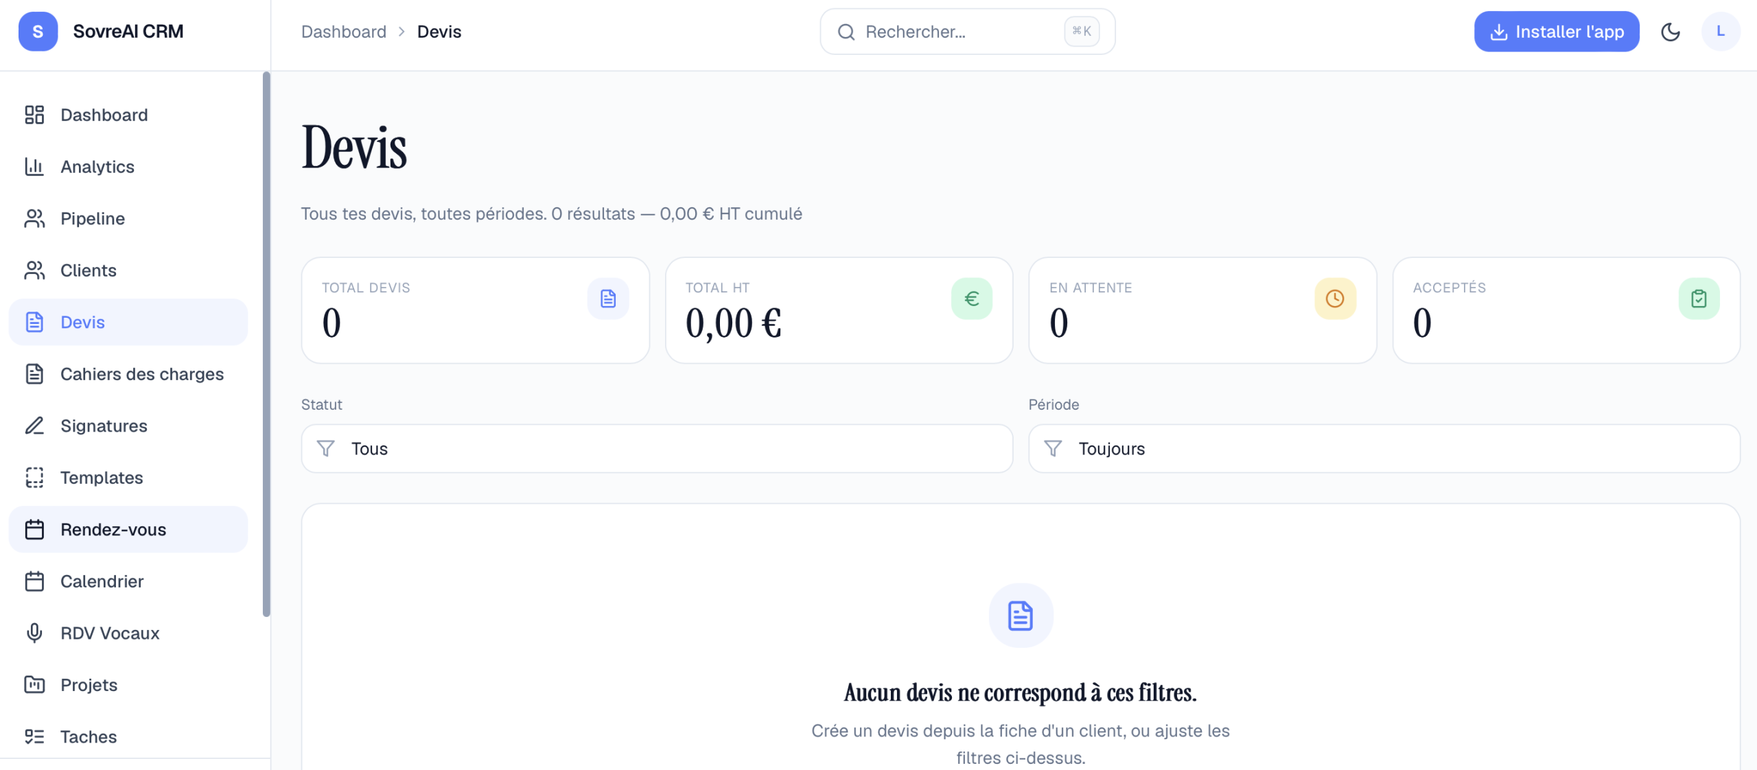Screen dimensions: 1757x770
Task: Open Analytics in the sidebar
Action: [x=128, y=167]
